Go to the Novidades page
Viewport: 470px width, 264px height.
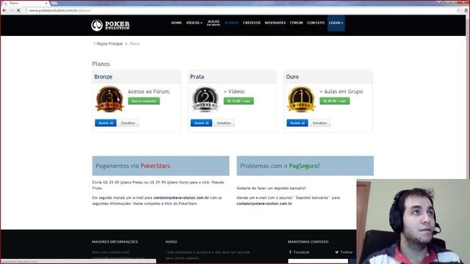275,23
